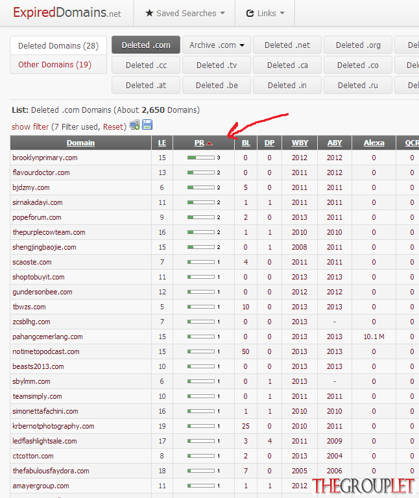This screenshot has width=419, height=498.
Task: Open popeforum.com domain link
Action: coord(37,217)
